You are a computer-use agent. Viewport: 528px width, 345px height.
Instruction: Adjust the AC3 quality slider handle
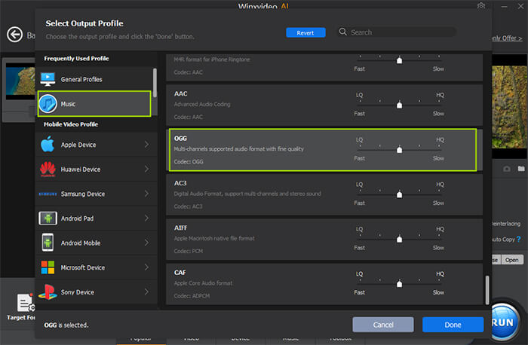click(399, 194)
